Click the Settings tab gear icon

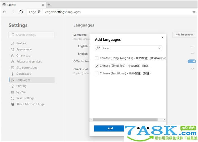(4, 5)
